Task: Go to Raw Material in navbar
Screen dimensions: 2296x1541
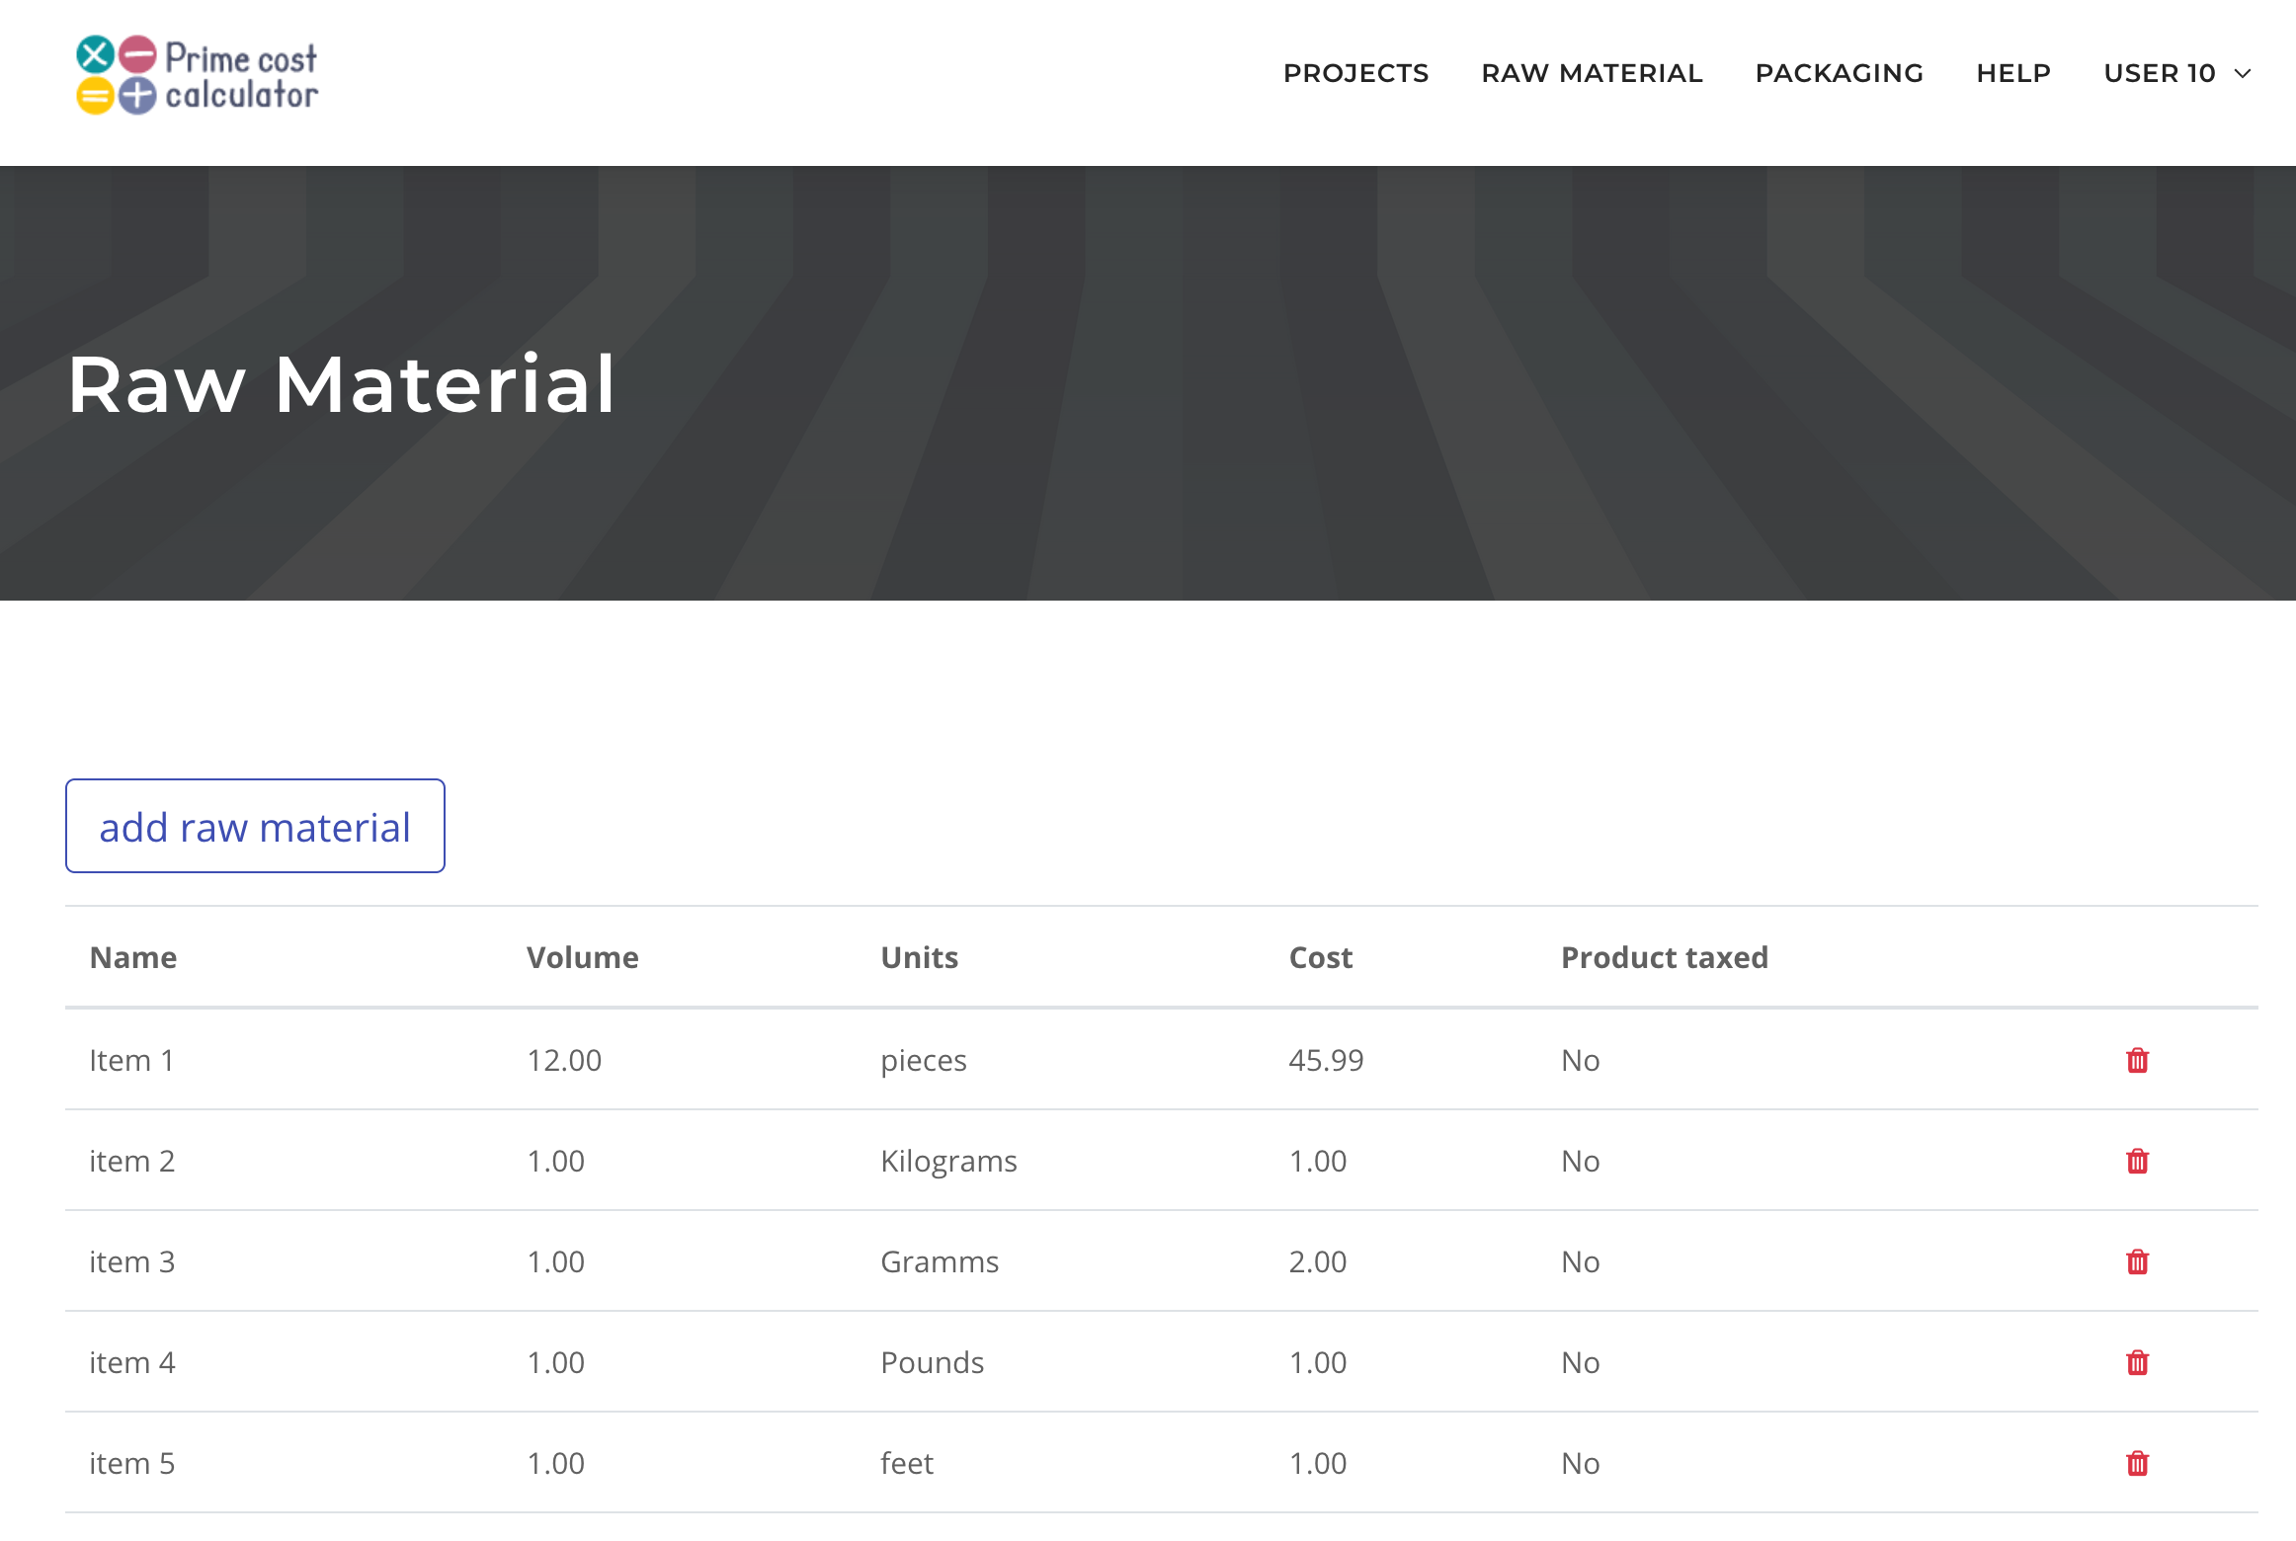Action: [x=1592, y=73]
